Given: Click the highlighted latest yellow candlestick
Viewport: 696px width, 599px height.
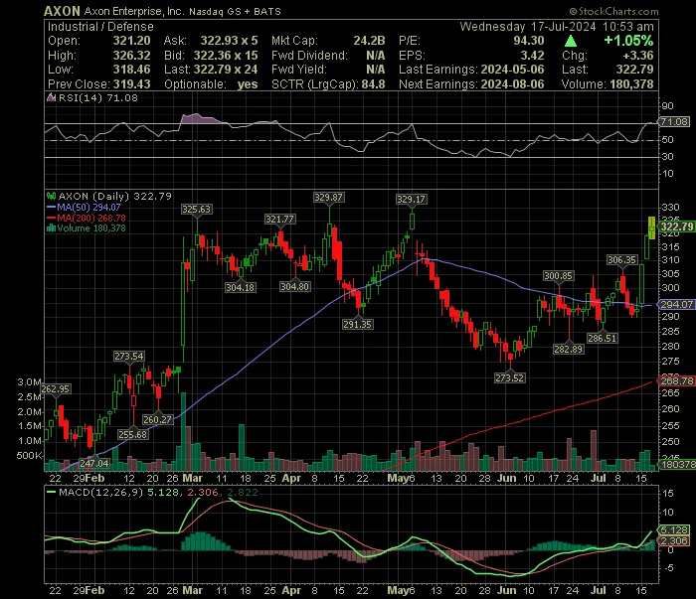Looking at the screenshot, I should [651, 227].
